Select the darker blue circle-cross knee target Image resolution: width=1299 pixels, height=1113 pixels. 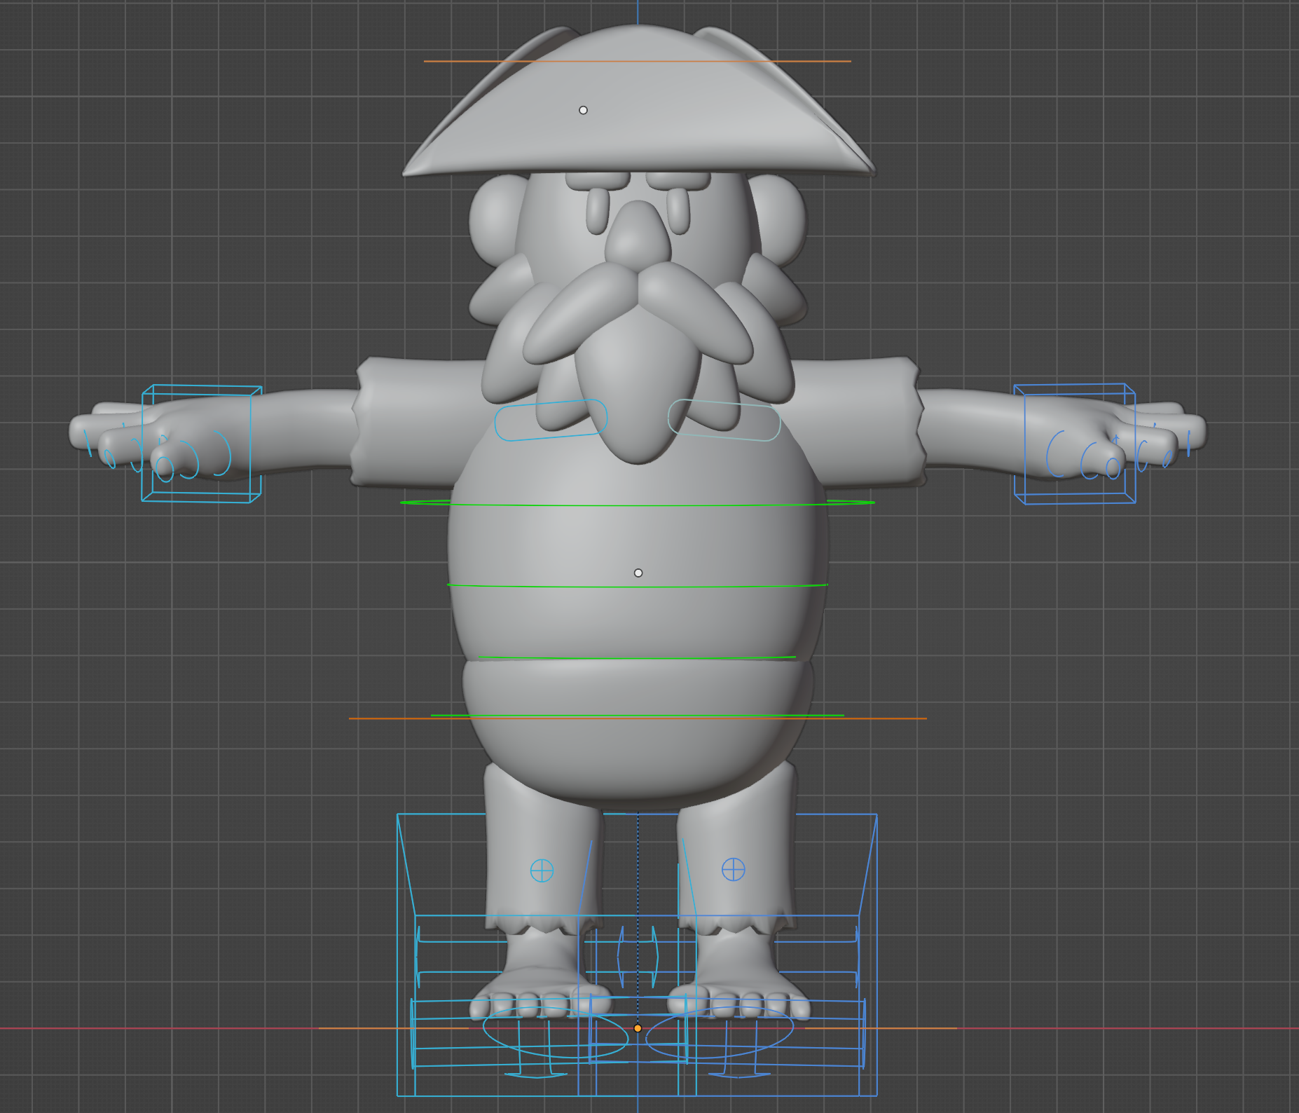point(733,870)
